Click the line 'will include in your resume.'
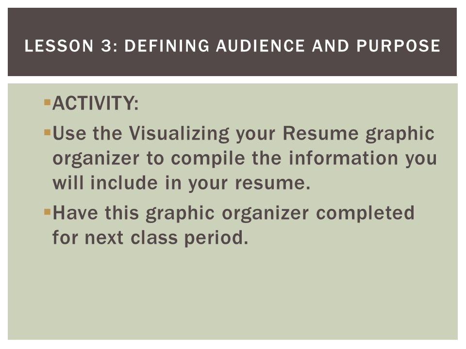 pyautogui.click(x=181, y=183)
